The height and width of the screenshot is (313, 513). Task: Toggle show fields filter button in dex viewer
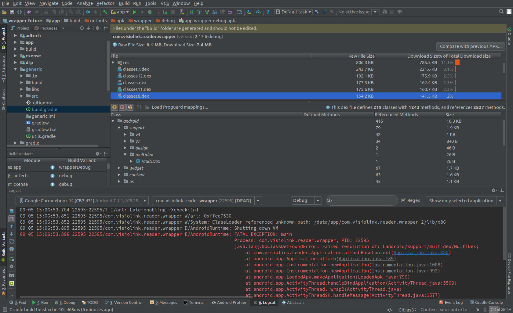click(x=115, y=107)
